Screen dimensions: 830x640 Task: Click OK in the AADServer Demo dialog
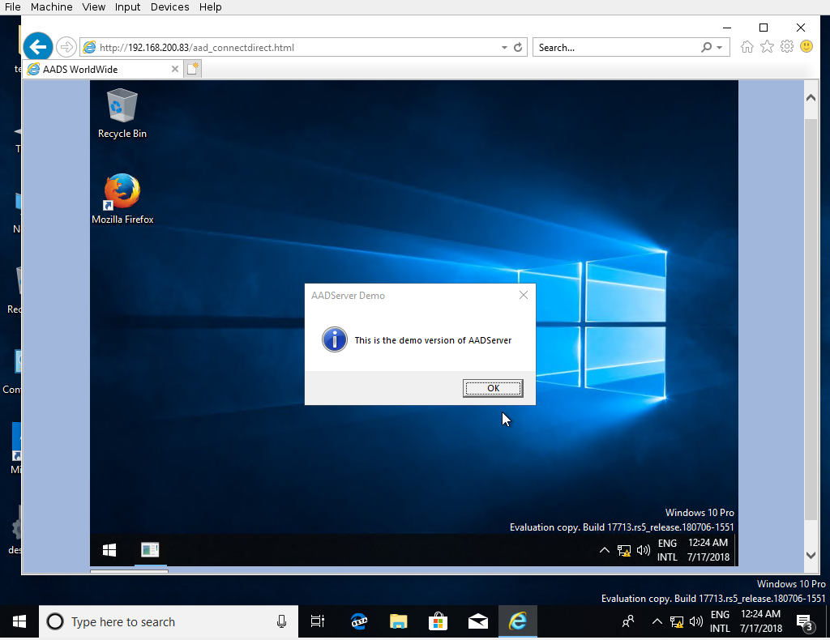point(493,388)
